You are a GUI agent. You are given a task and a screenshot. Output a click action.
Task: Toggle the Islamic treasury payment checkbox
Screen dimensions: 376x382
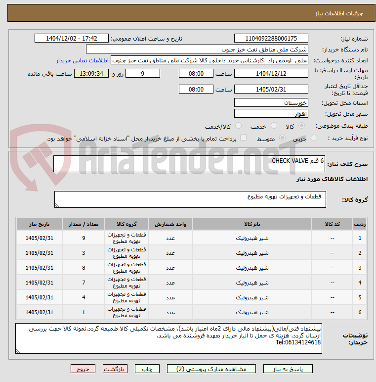coord(243,138)
